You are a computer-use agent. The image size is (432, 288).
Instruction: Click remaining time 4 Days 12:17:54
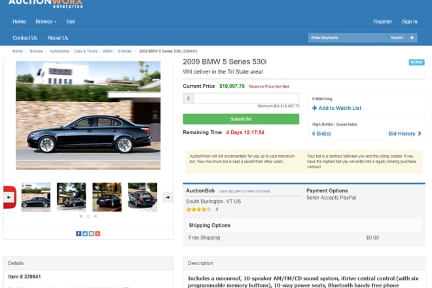(245, 133)
